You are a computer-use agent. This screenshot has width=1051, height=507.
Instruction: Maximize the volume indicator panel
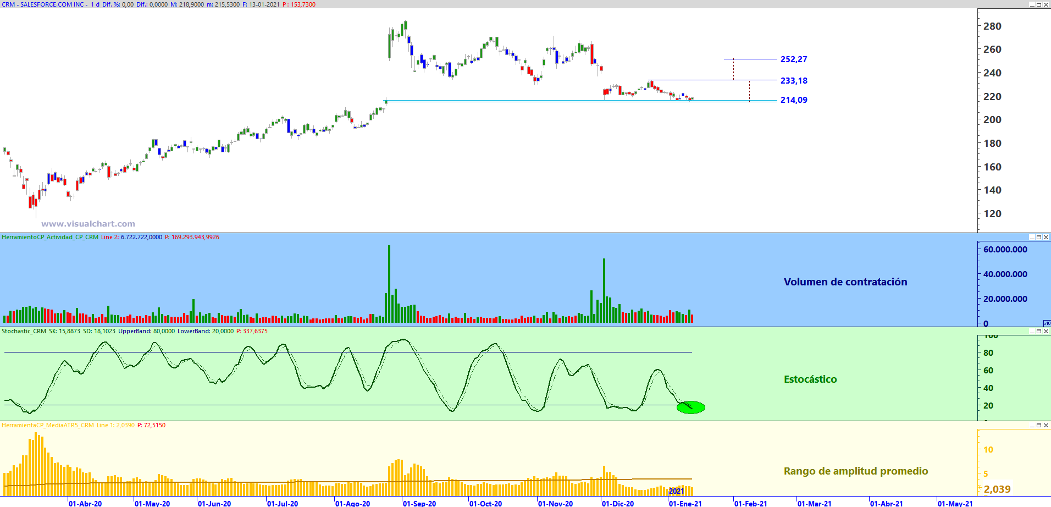[x=1039, y=237]
